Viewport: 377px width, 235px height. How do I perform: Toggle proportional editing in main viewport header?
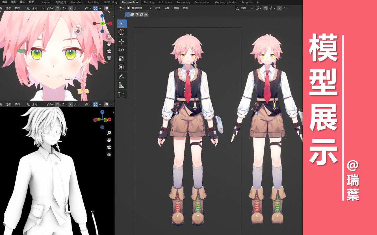coord(279,8)
